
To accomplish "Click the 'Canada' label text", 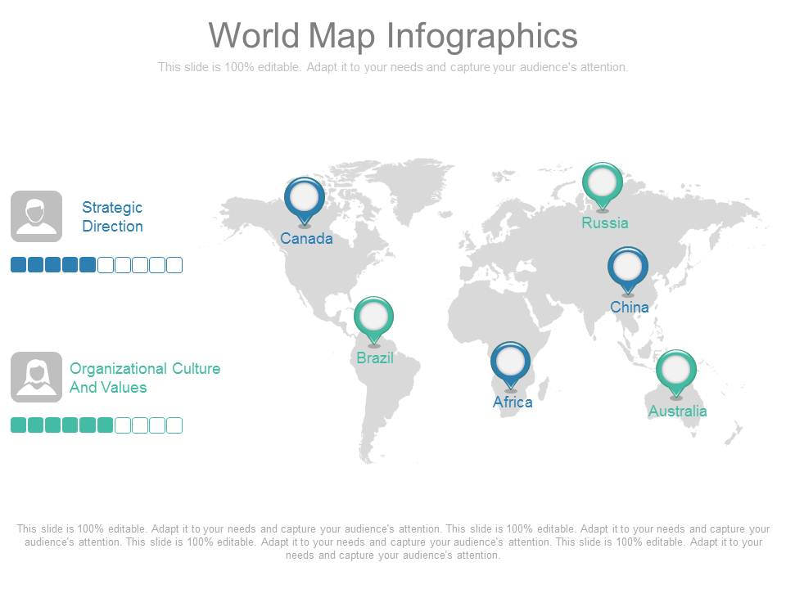I will coord(306,238).
